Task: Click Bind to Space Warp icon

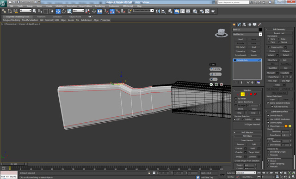Action: (x=15, y=11)
